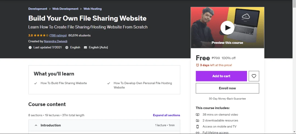Expand all sections of course content
Viewport: 296px width, 134px height.
point(167,115)
